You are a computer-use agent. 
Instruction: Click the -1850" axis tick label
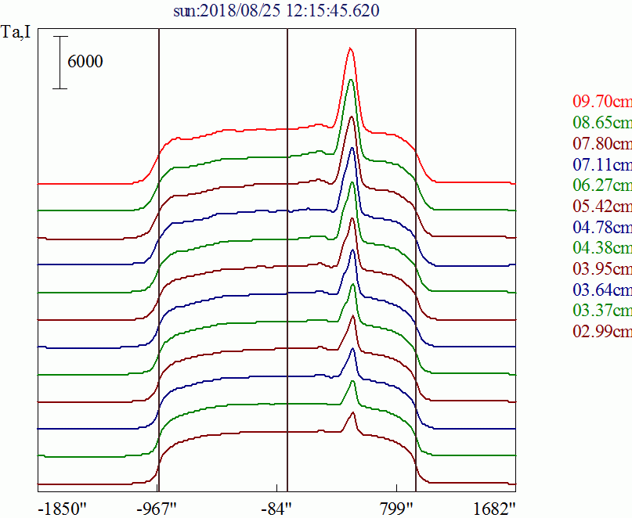63,509
